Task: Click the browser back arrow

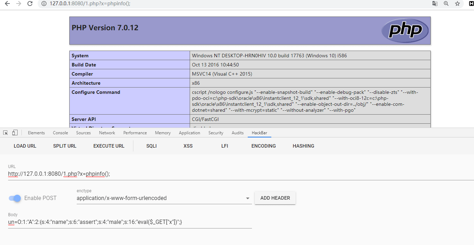Action: coord(7,4)
